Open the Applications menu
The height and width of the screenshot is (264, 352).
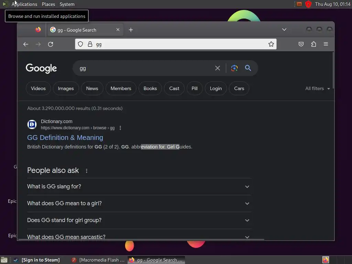pyautogui.click(x=24, y=4)
